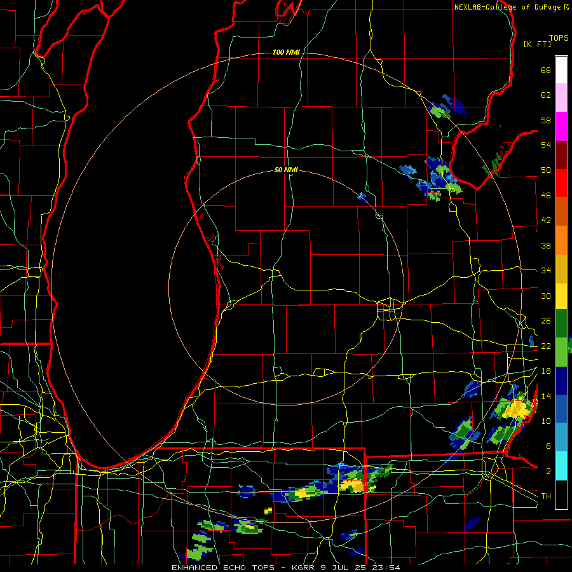Image resolution: width=572 pixels, height=572 pixels.
Task: Click the 62 legend value
Action: click(546, 95)
